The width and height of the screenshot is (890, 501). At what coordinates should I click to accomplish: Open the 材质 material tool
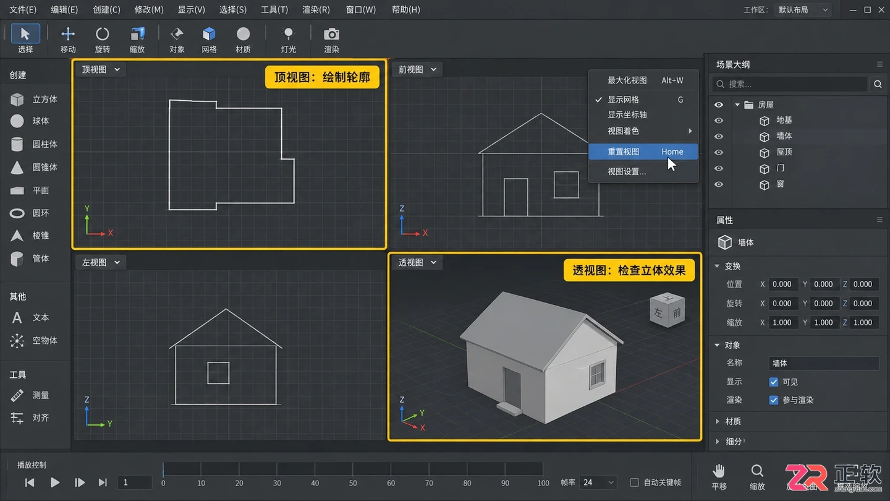coord(244,39)
